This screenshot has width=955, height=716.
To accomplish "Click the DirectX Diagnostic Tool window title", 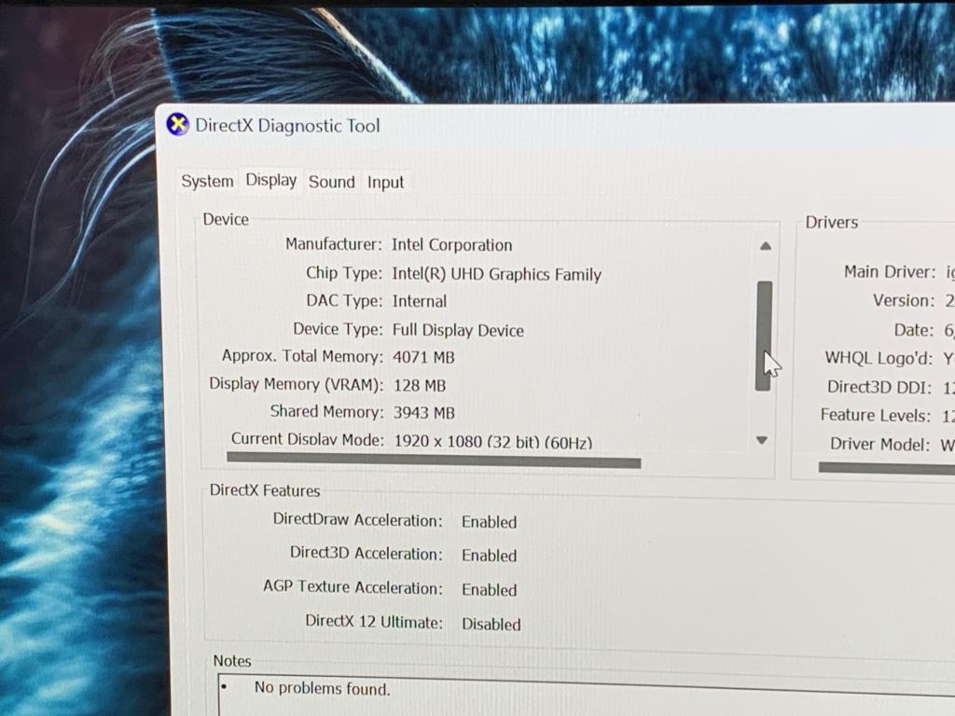I will point(287,126).
